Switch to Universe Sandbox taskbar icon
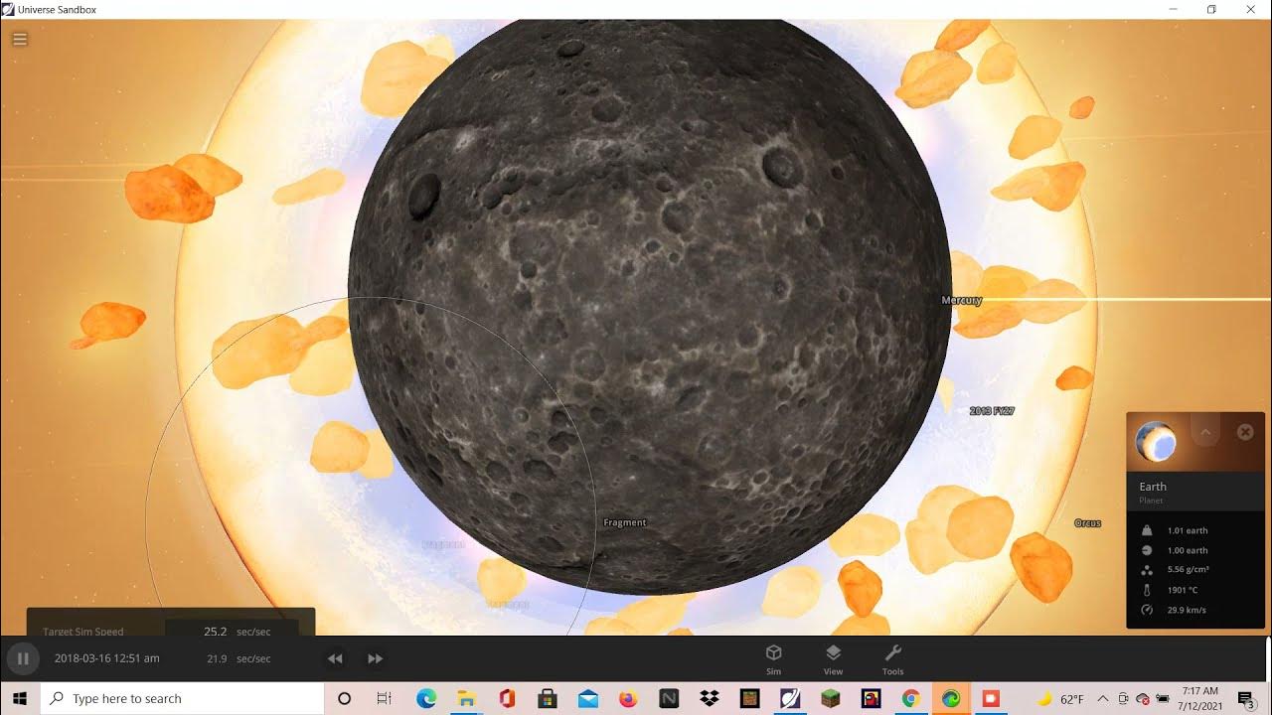The width and height of the screenshot is (1272, 715). click(x=790, y=698)
